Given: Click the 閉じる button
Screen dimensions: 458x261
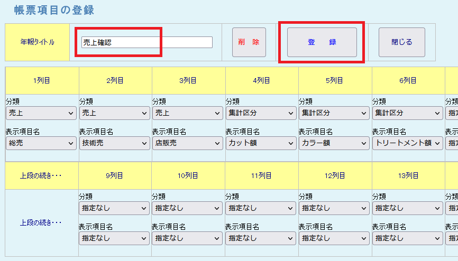Looking at the screenshot, I should (x=401, y=42).
